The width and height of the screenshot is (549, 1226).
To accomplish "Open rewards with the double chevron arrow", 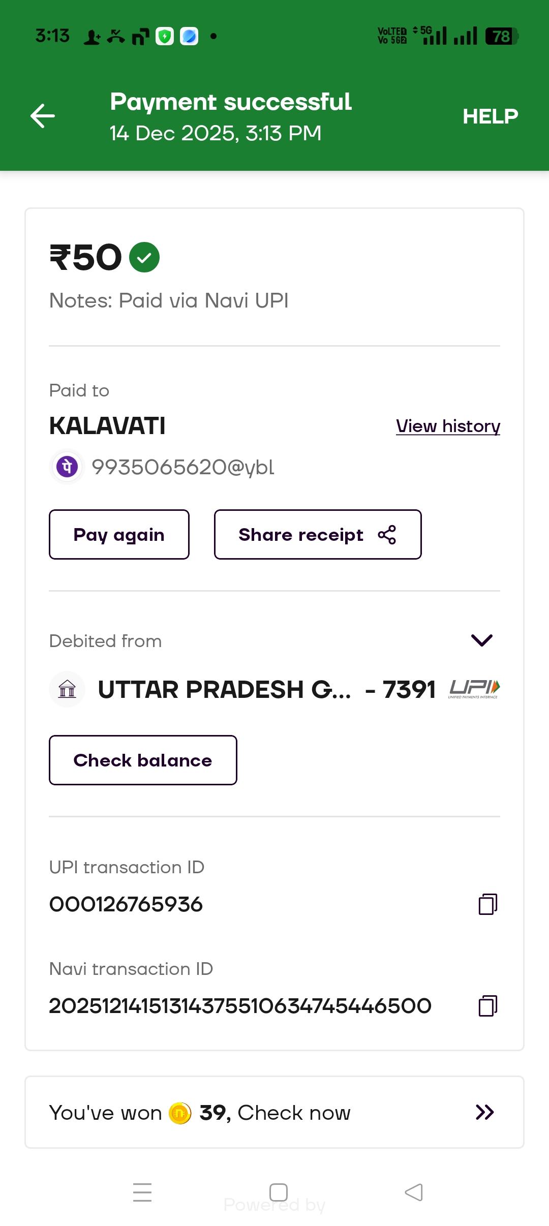I will click(484, 1112).
